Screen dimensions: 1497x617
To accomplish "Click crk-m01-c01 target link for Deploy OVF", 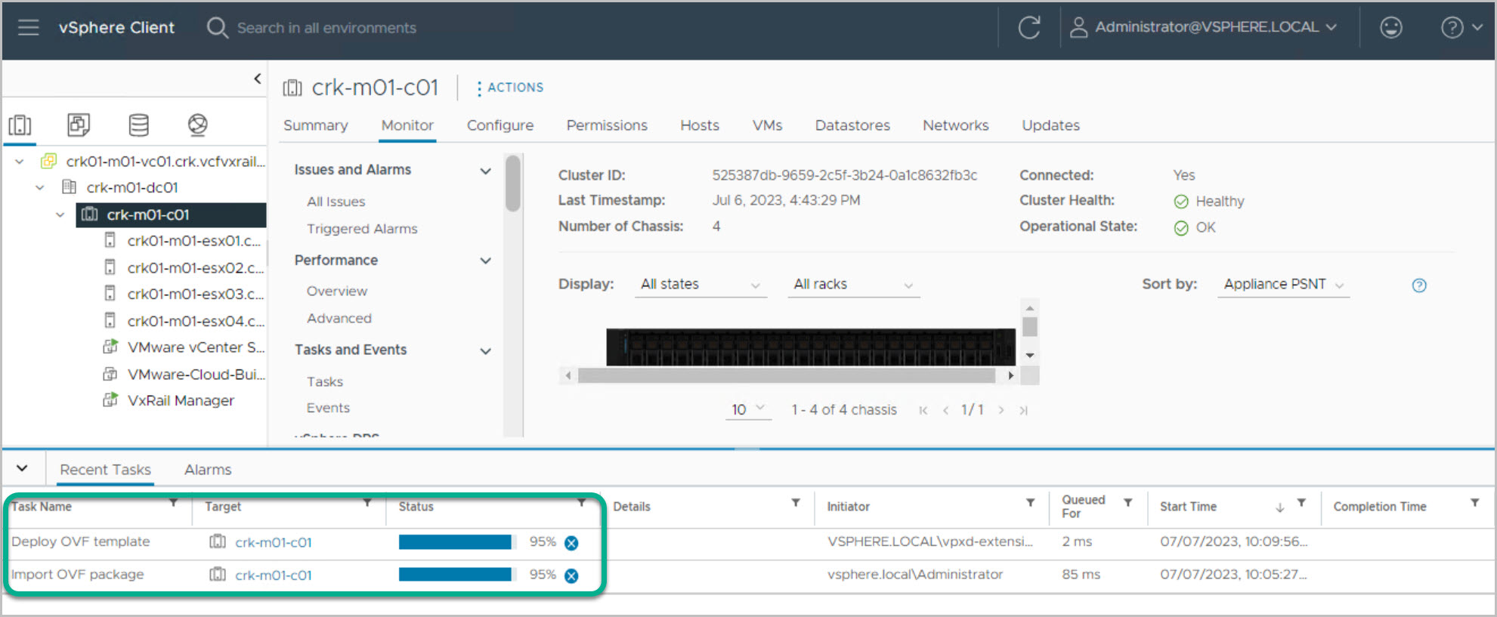I will click(x=273, y=543).
